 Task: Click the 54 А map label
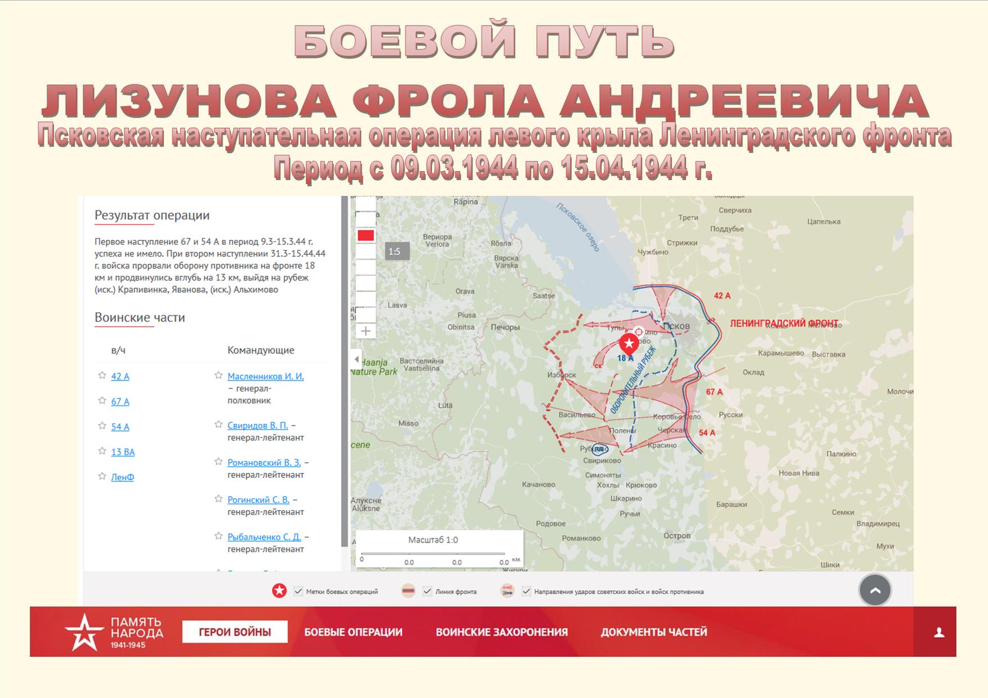click(707, 433)
